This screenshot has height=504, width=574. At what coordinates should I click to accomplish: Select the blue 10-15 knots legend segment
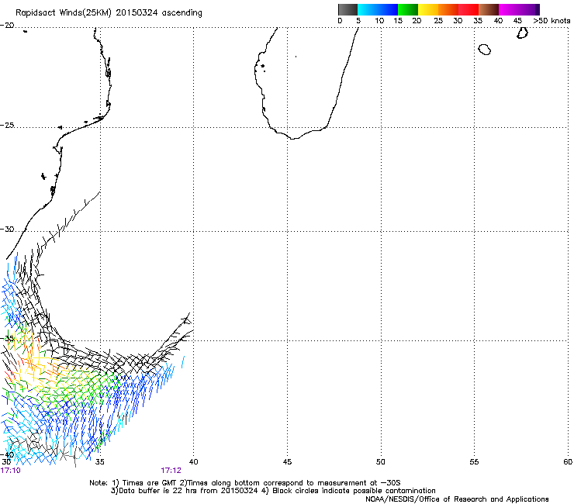click(388, 9)
